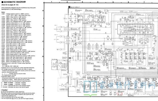Click the small black component left of transformer
Image resolution: width=158 pixels, height=101 pixels.
[70, 58]
